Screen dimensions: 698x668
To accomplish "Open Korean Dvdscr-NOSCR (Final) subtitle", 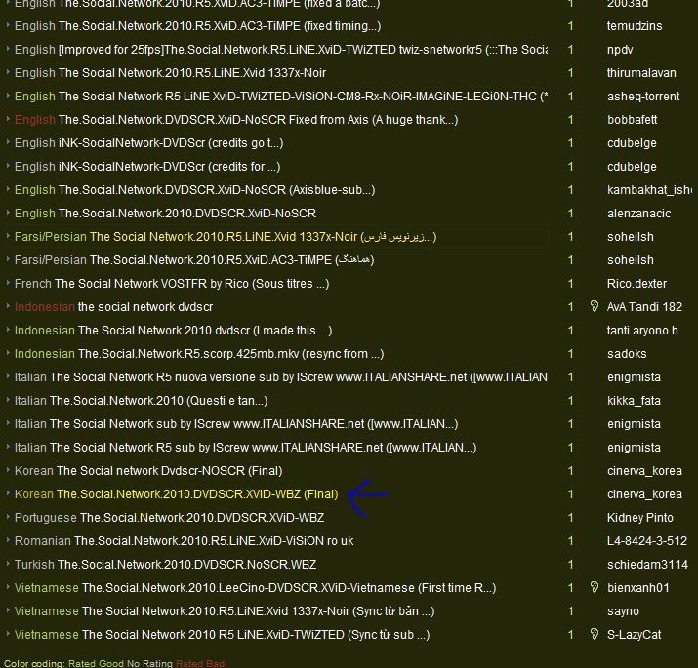I will [148, 471].
